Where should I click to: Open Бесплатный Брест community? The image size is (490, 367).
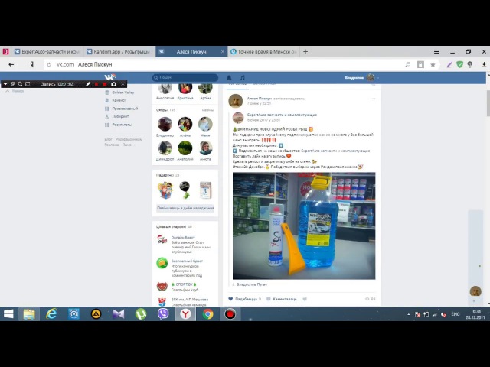point(187,261)
